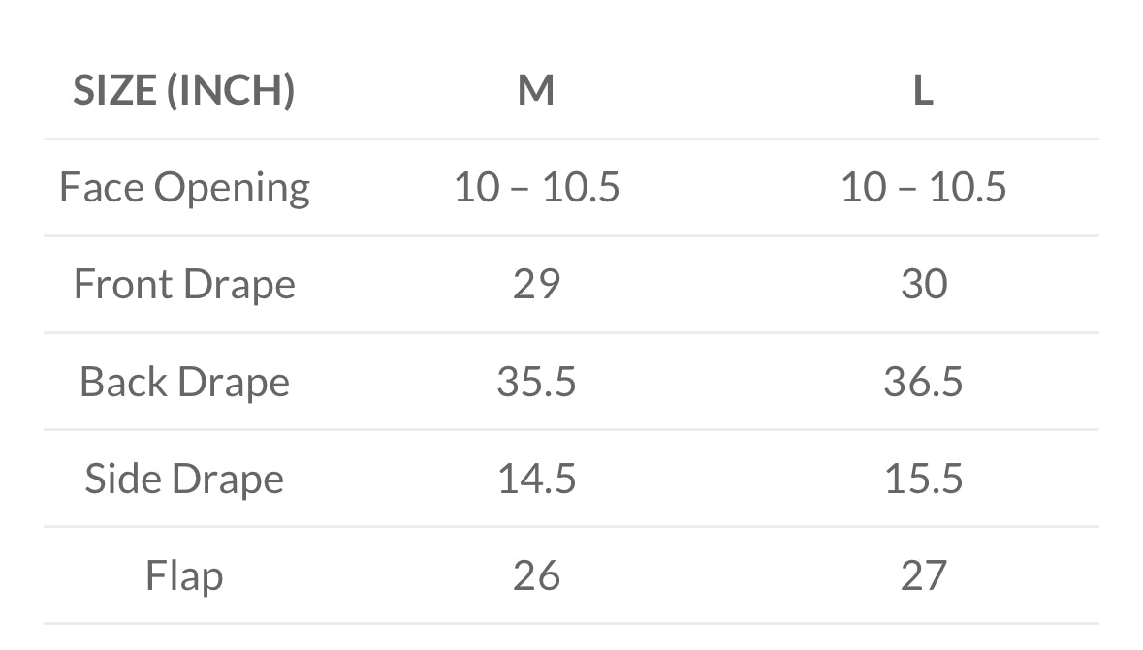Viewport: 1143px width, 650px height.
Task: Click the Face Opening row label
Action: (x=184, y=188)
